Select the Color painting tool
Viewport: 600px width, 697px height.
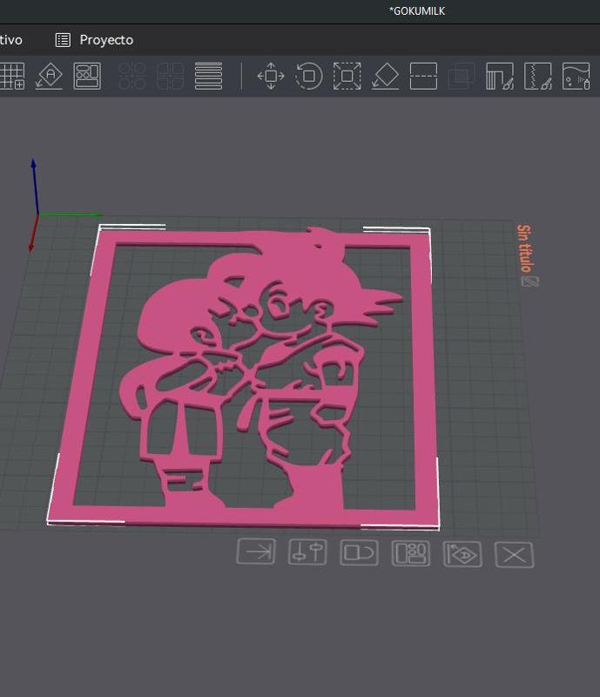(x=576, y=76)
